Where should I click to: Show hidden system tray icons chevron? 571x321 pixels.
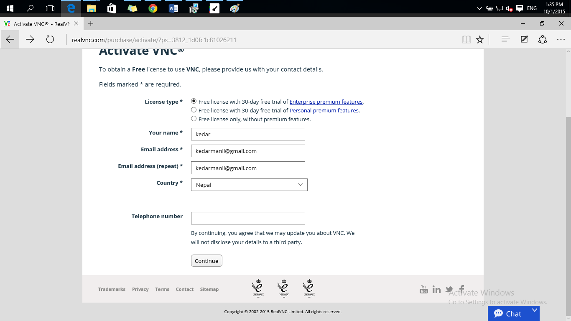point(479,8)
